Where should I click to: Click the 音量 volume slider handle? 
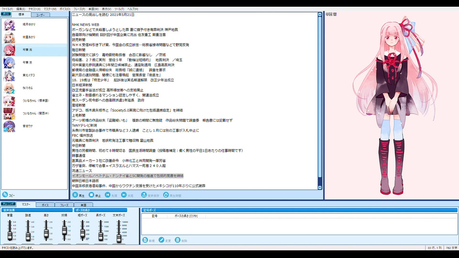[x=10, y=236]
